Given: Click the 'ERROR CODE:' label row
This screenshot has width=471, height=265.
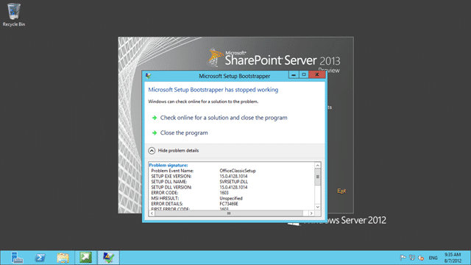Looking at the screenshot, I should [165, 193].
